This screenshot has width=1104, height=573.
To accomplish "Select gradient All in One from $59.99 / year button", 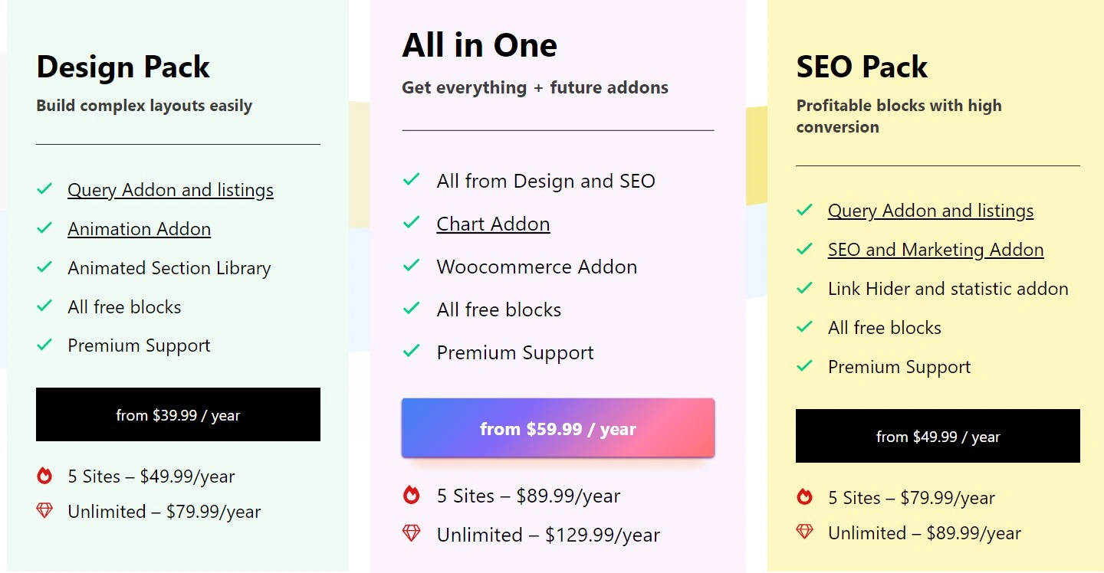I will (558, 428).
